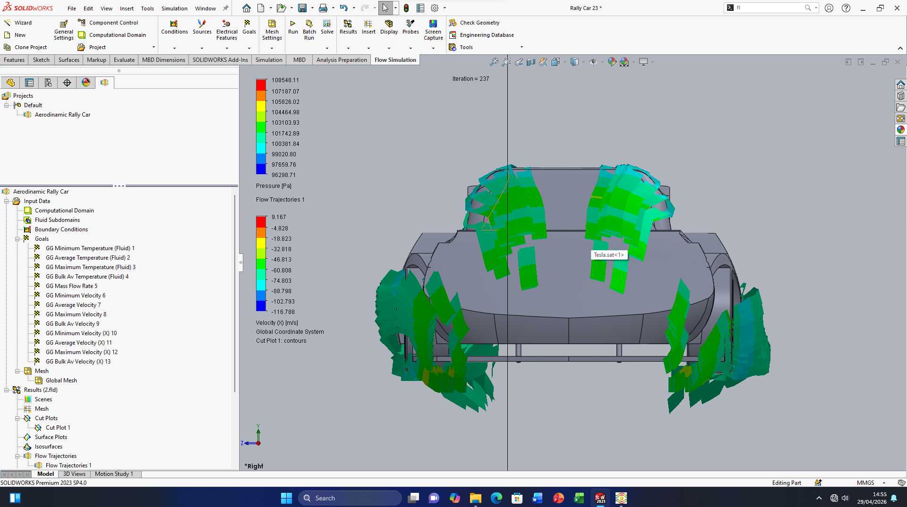Image resolution: width=907 pixels, height=507 pixels.
Task: Open the Windows taskbar Search box
Action: click(x=350, y=498)
